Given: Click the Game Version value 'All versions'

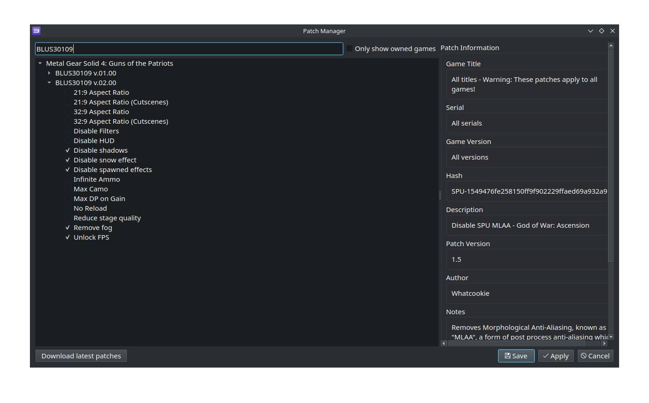Looking at the screenshot, I should [470, 157].
